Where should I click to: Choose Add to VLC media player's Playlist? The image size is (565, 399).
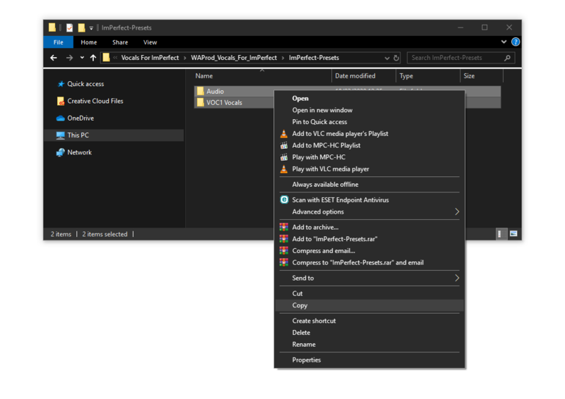[340, 134]
